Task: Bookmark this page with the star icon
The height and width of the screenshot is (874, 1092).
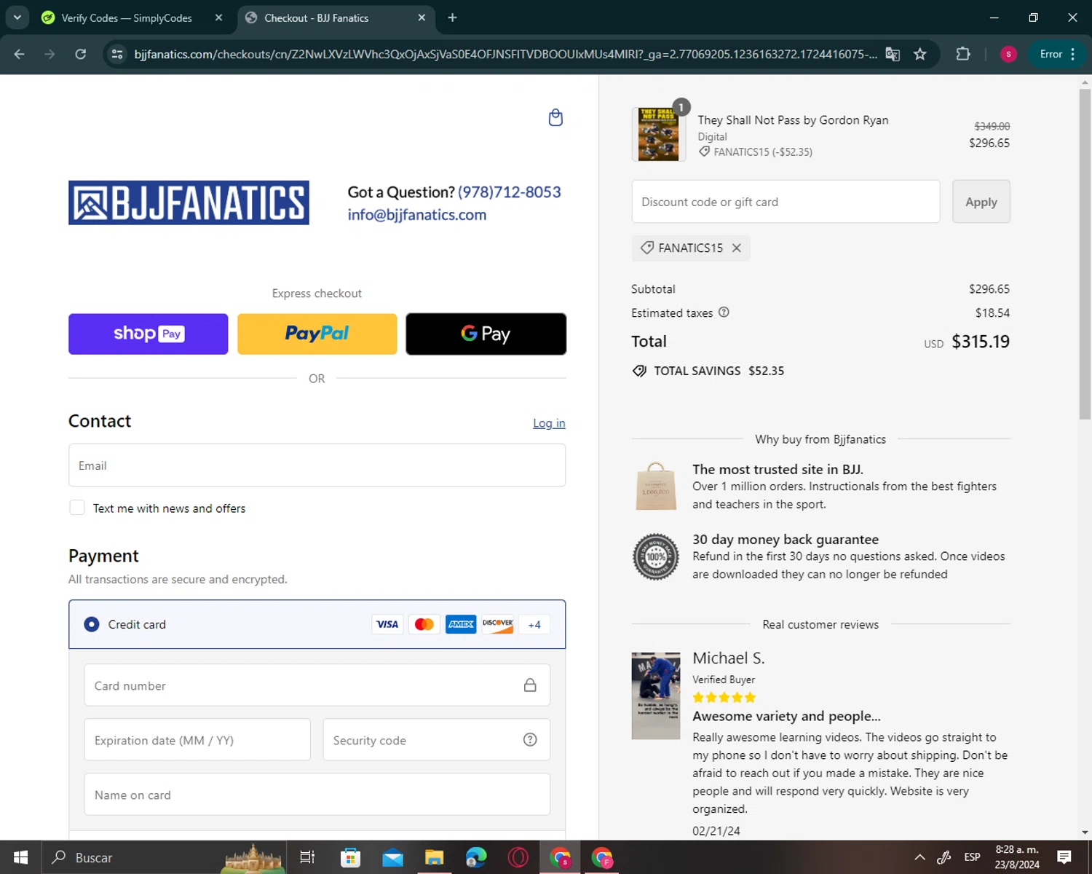Action: click(920, 54)
